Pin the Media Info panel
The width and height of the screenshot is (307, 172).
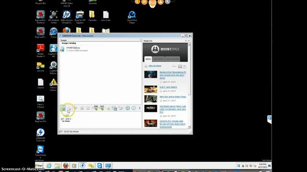186,41
